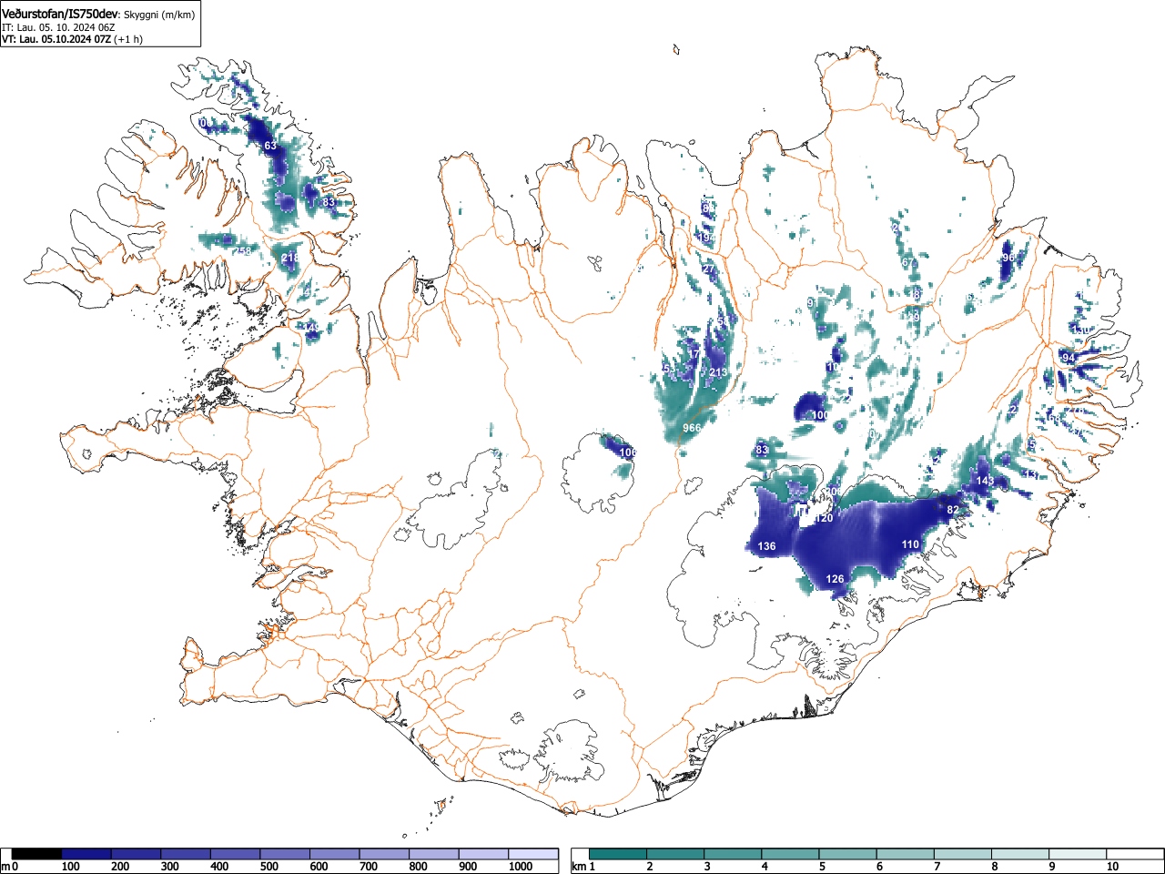
Task: Click the map value label 67
Action: (907, 262)
